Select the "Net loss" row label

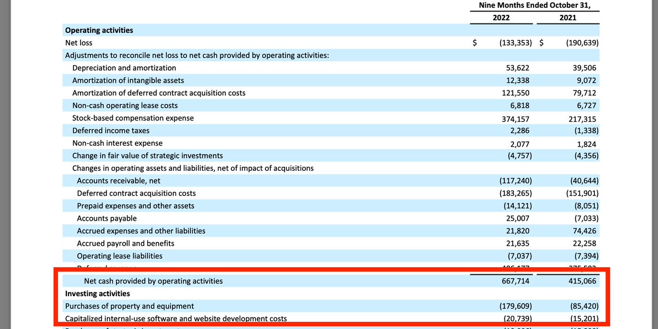pos(79,43)
